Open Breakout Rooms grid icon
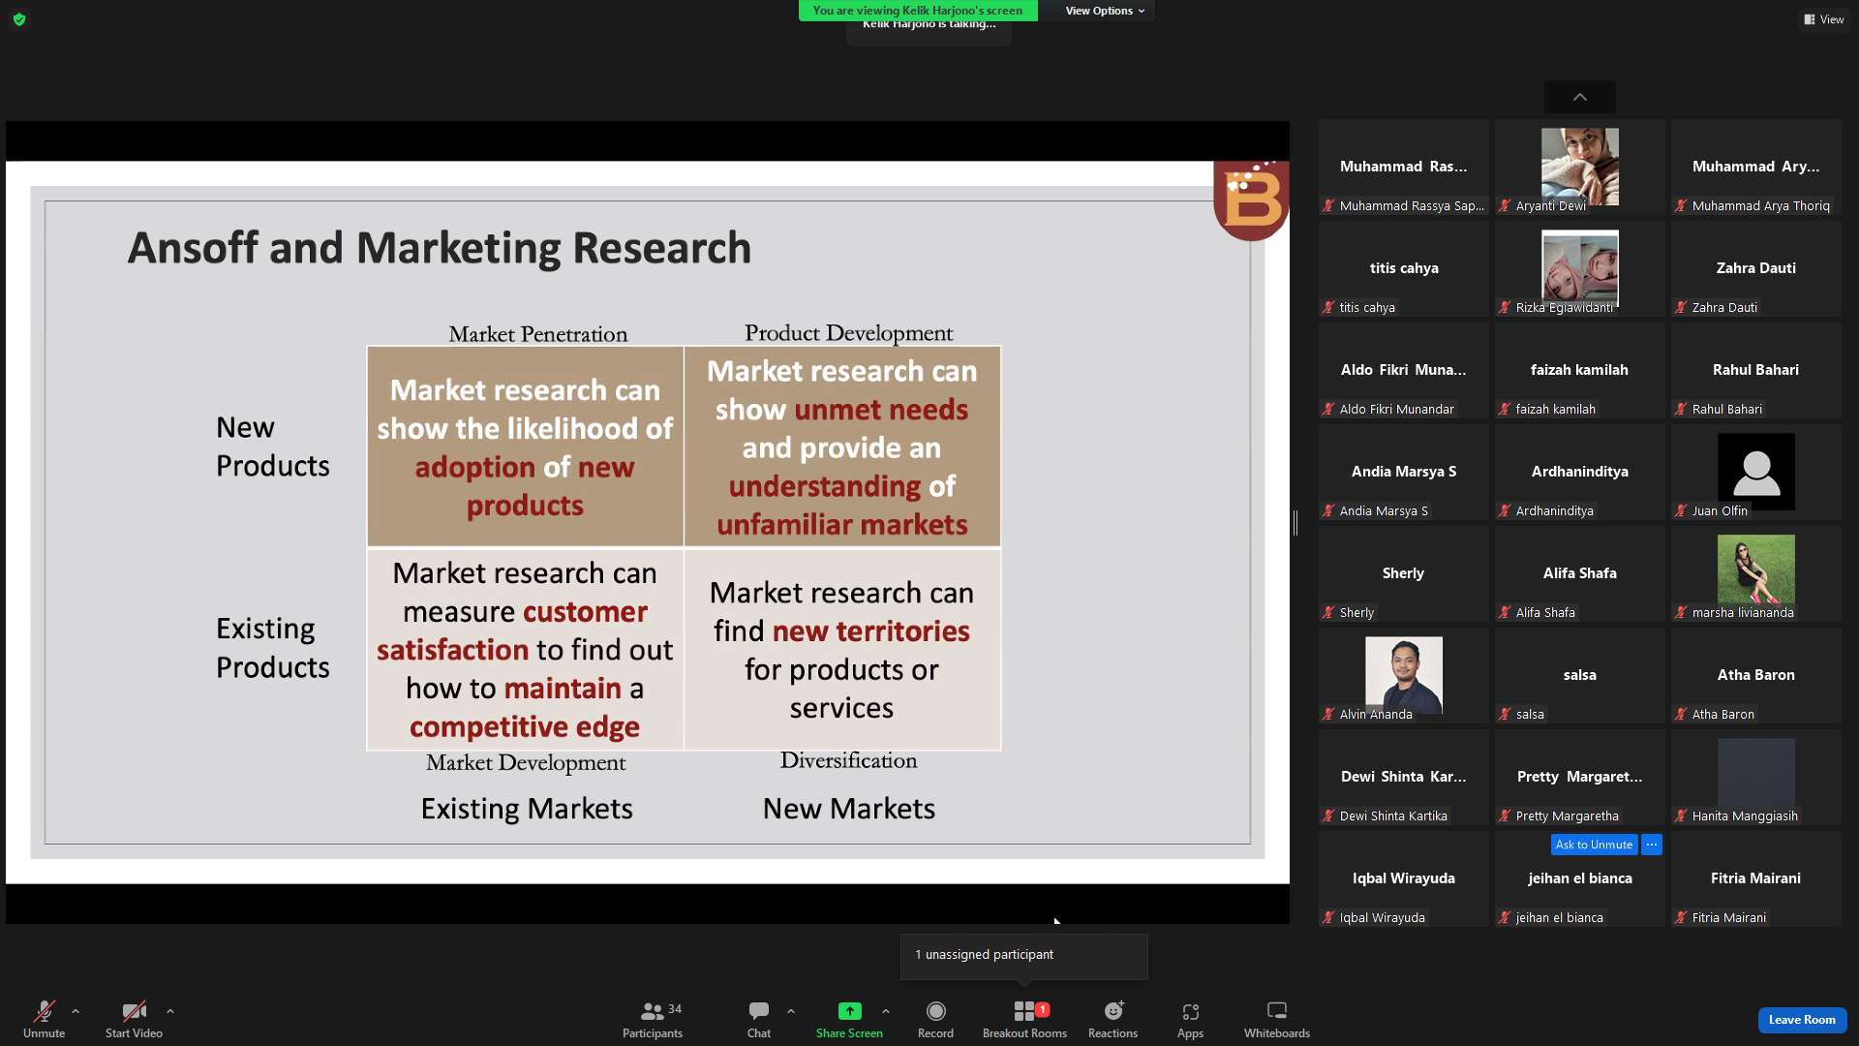This screenshot has width=1859, height=1046. click(1024, 1011)
